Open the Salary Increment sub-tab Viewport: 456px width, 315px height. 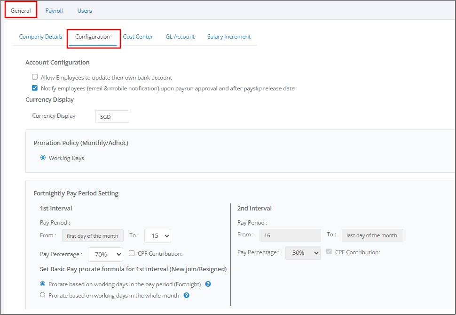(x=229, y=37)
